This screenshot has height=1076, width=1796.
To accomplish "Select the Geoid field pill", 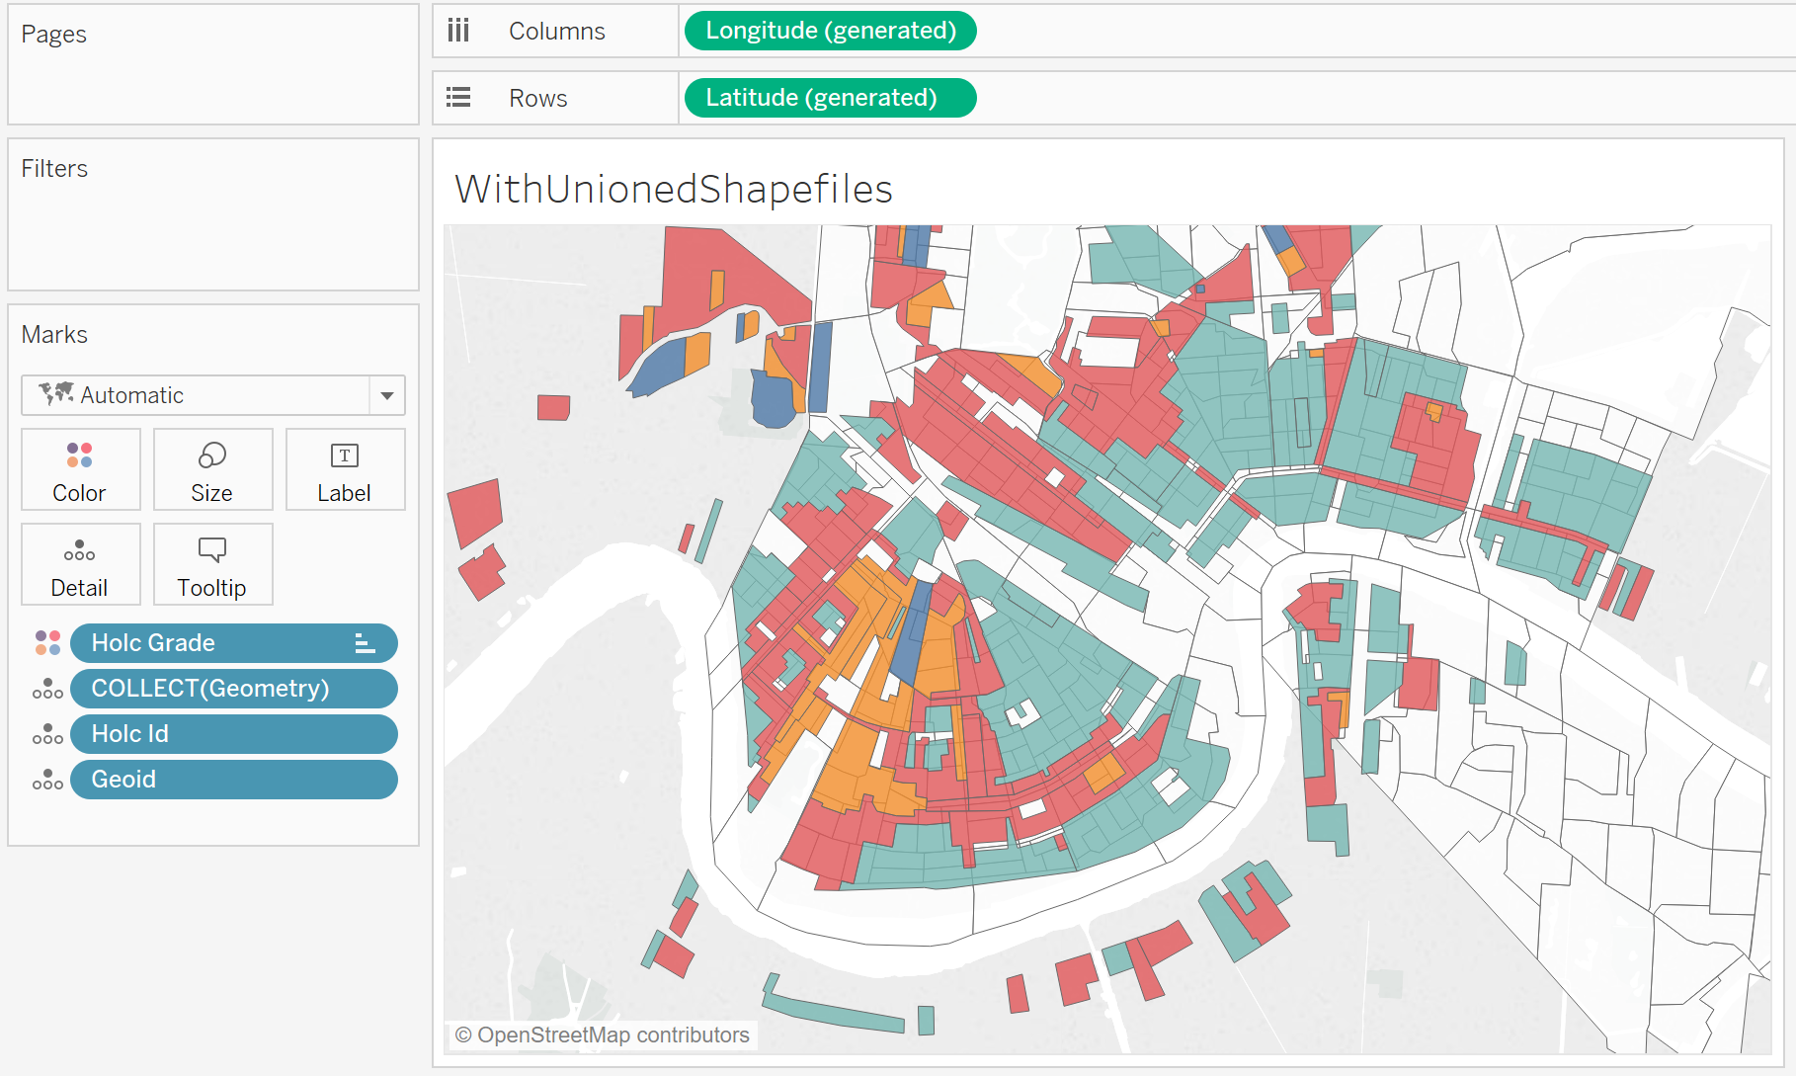I will tap(233, 780).
